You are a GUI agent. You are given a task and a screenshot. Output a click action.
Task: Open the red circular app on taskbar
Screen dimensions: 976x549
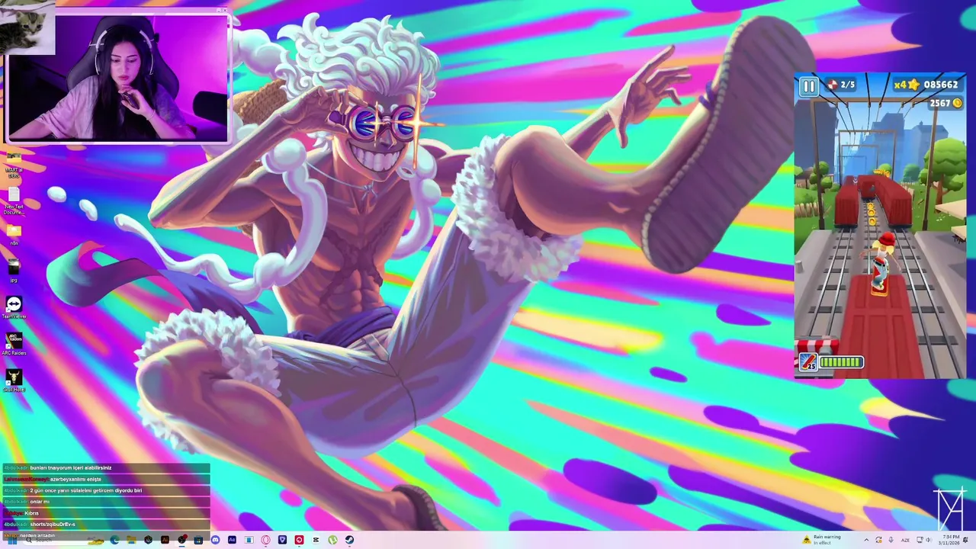[x=299, y=540]
